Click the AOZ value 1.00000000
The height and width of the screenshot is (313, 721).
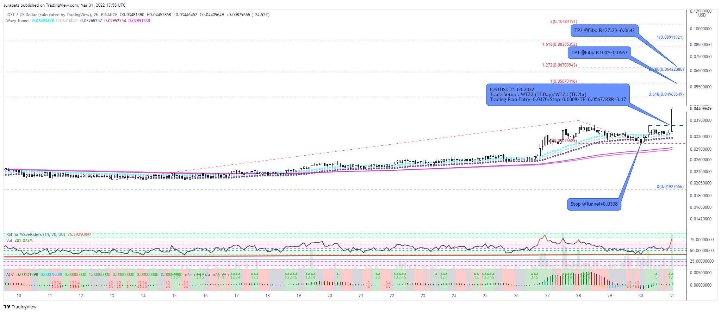tap(99, 275)
